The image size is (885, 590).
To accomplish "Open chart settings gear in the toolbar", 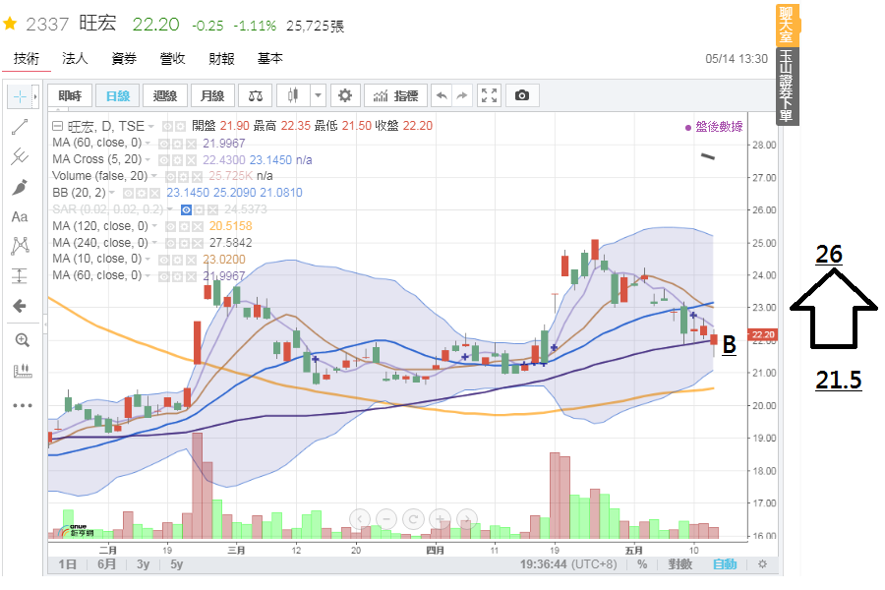I will [345, 95].
